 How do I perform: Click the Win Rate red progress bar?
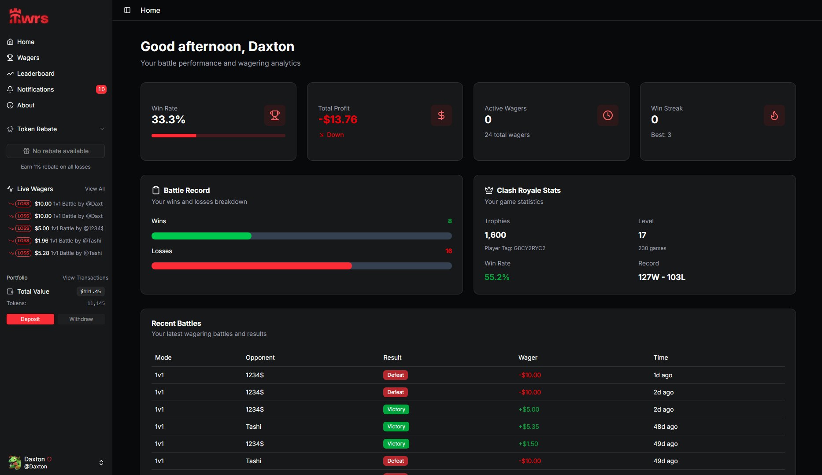218,136
